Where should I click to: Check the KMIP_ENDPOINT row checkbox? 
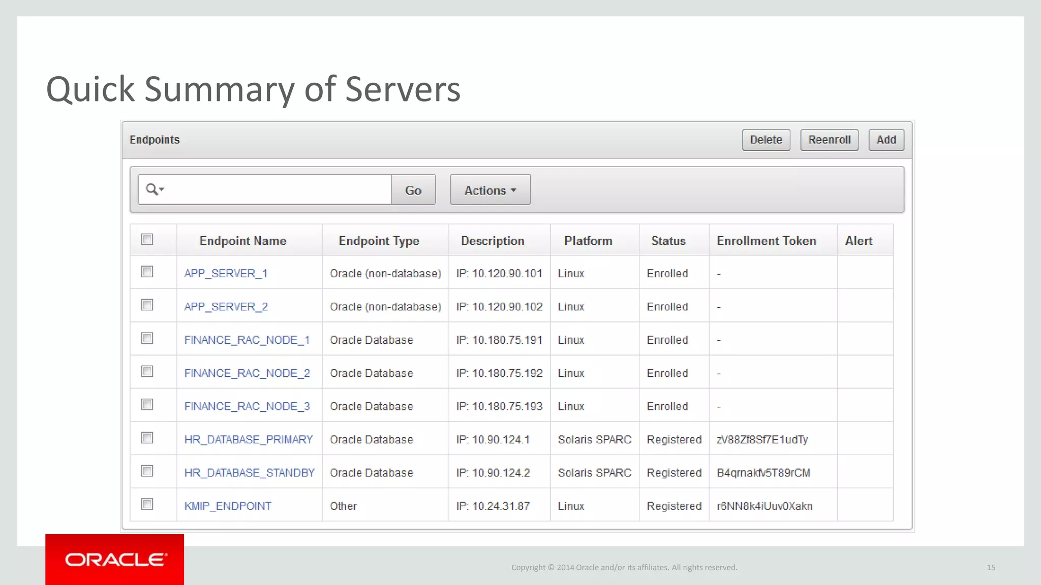pos(147,504)
